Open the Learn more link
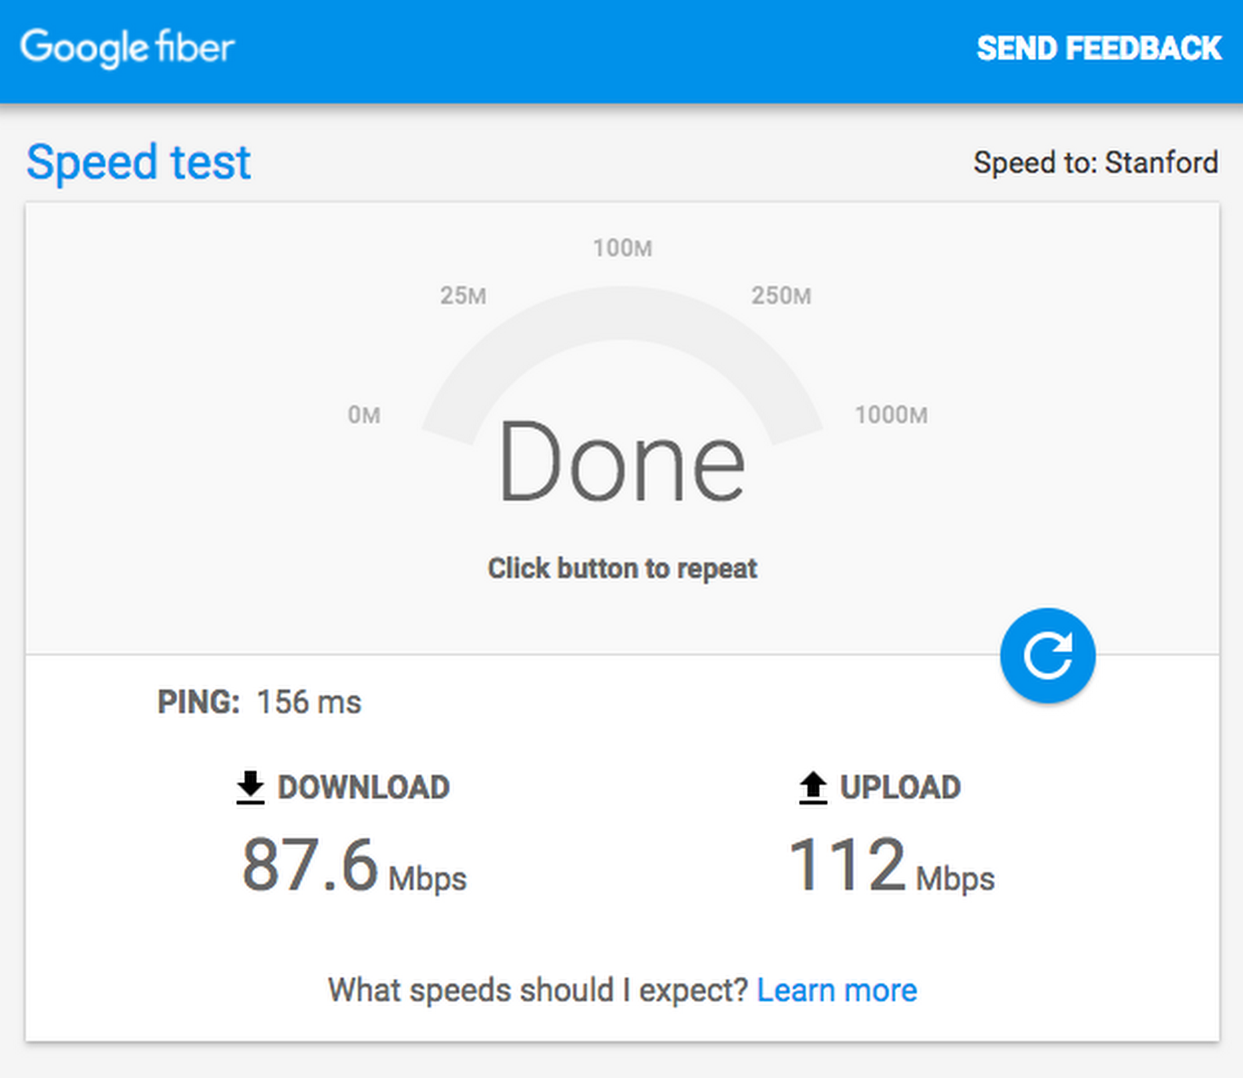The width and height of the screenshot is (1243, 1078). [836, 991]
